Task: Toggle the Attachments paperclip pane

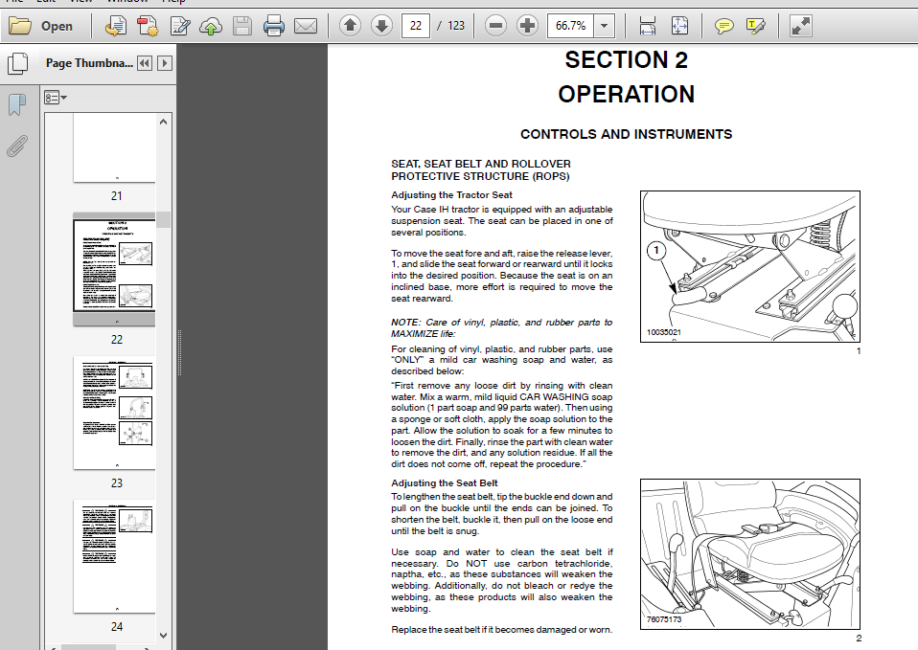Action: coord(17,146)
